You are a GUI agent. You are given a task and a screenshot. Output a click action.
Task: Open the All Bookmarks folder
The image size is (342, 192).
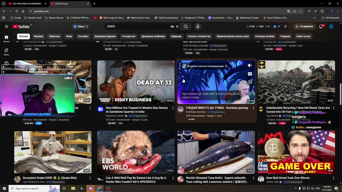coord(331,18)
